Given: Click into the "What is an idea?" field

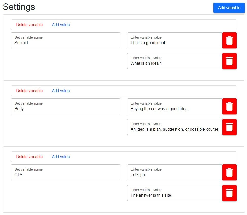Looking at the screenshot, I should (x=175, y=61).
